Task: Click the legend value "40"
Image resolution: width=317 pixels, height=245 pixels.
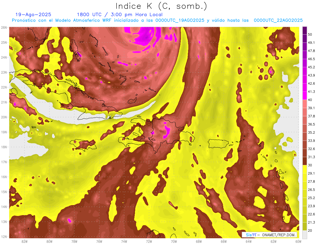Action: (x=310, y=100)
